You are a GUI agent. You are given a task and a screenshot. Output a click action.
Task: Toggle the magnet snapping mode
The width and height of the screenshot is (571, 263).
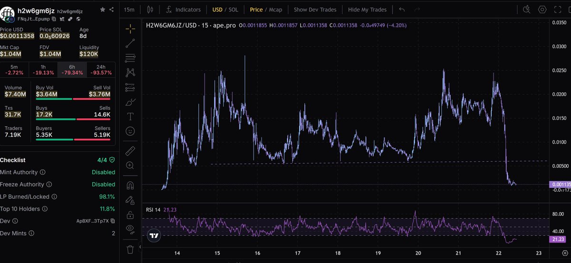point(130,185)
